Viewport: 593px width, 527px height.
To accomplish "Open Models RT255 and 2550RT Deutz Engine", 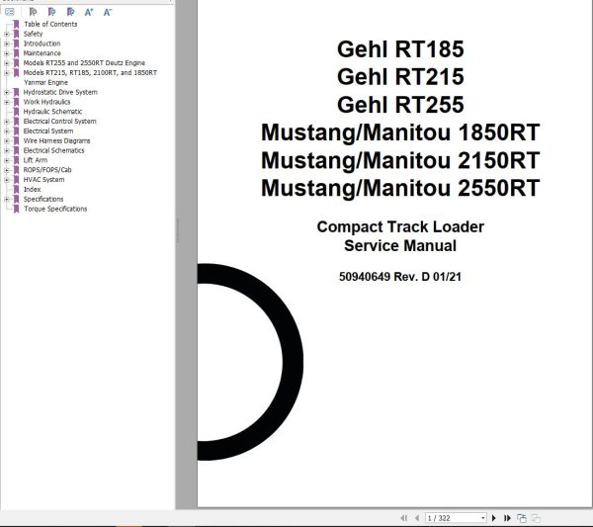I will [84, 63].
